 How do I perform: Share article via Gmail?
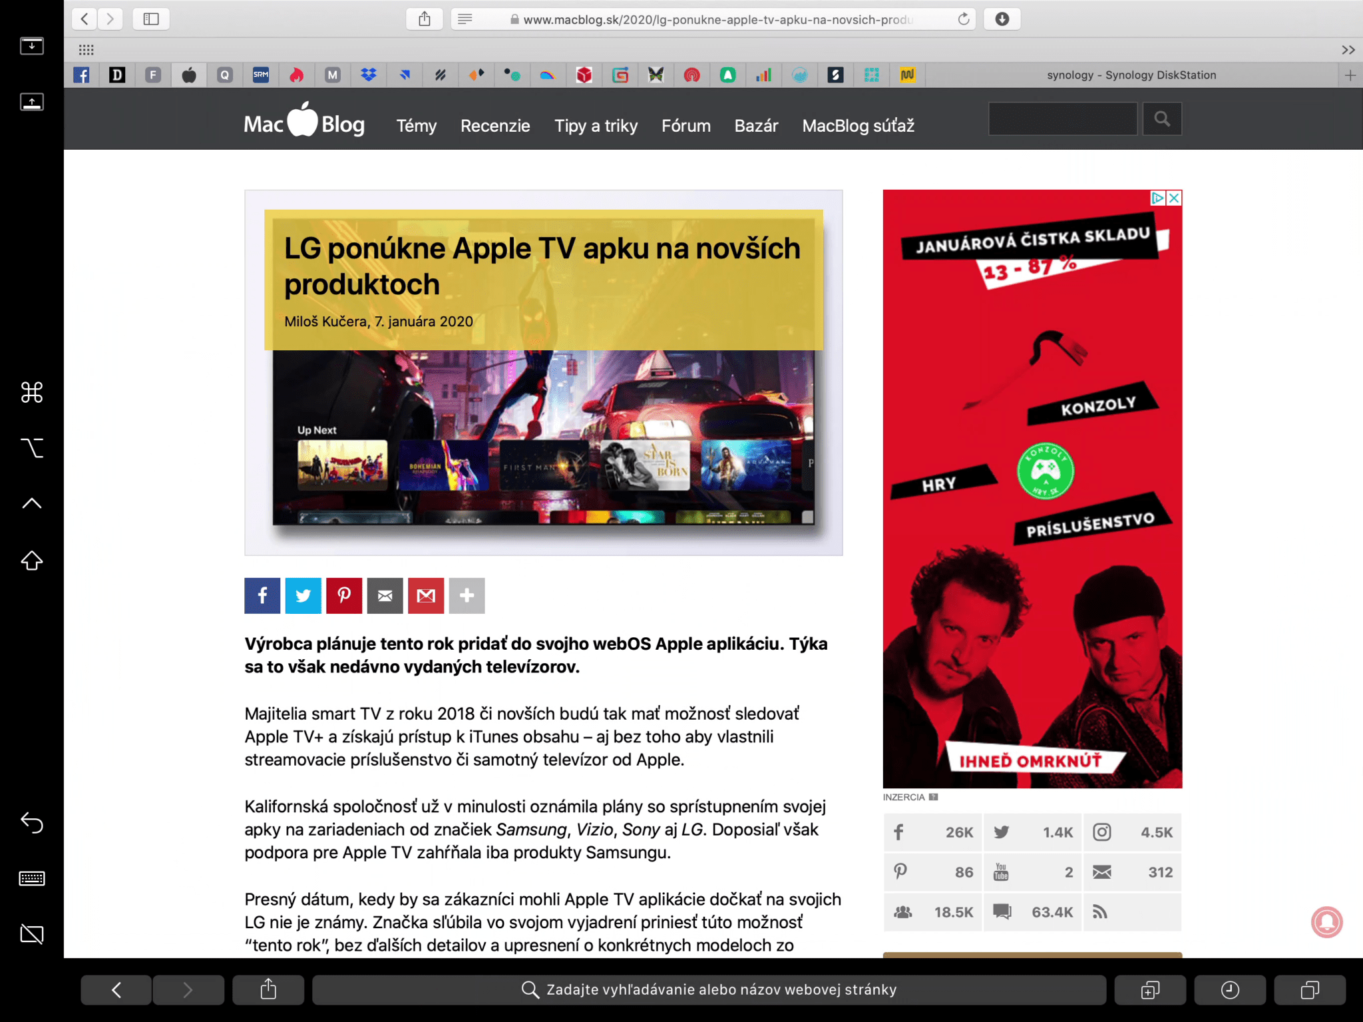pyautogui.click(x=426, y=595)
